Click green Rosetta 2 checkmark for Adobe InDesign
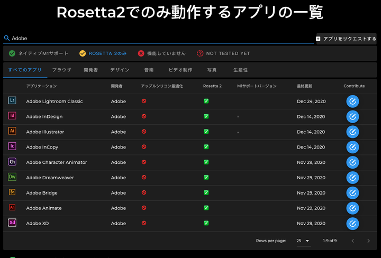The image size is (381, 258). click(206, 116)
